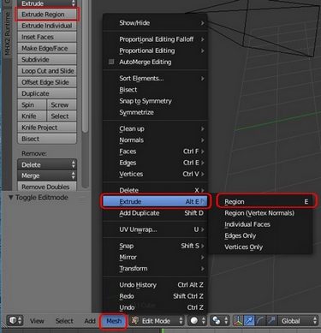Open the editor type selector cube icon
This screenshot has height=333, width=321.
[15, 321]
